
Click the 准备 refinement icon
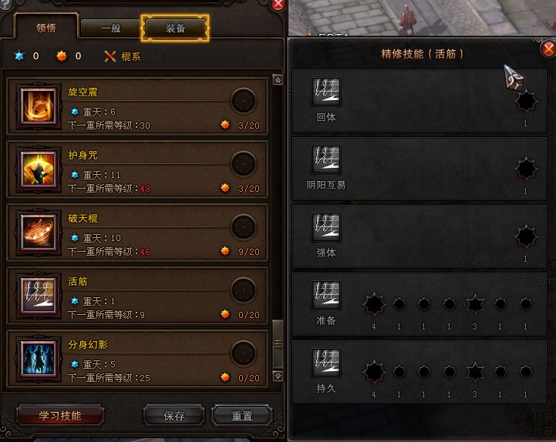click(x=326, y=295)
